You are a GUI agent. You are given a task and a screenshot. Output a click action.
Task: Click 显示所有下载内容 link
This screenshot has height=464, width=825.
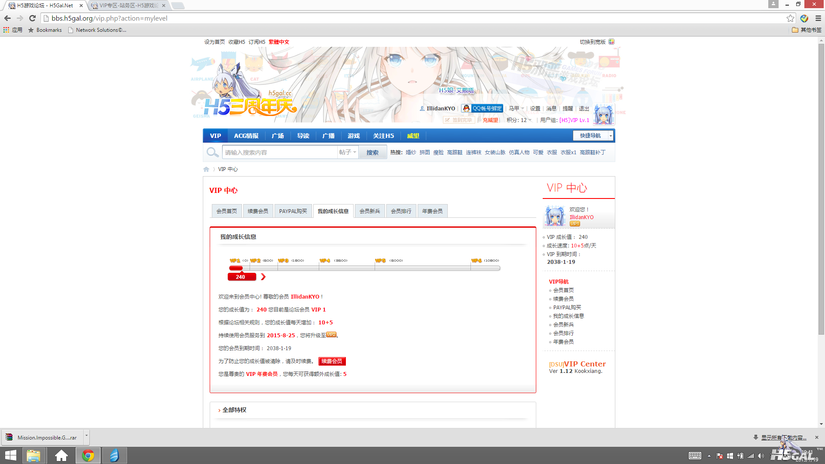tap(784, 438)
